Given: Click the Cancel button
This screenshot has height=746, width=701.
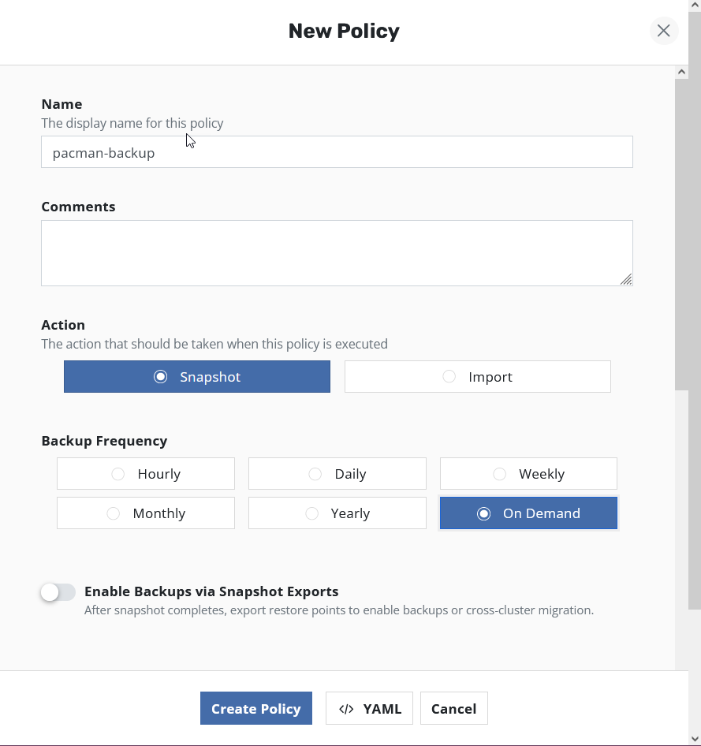Looking at the screenshot, I should click(453, 708).
